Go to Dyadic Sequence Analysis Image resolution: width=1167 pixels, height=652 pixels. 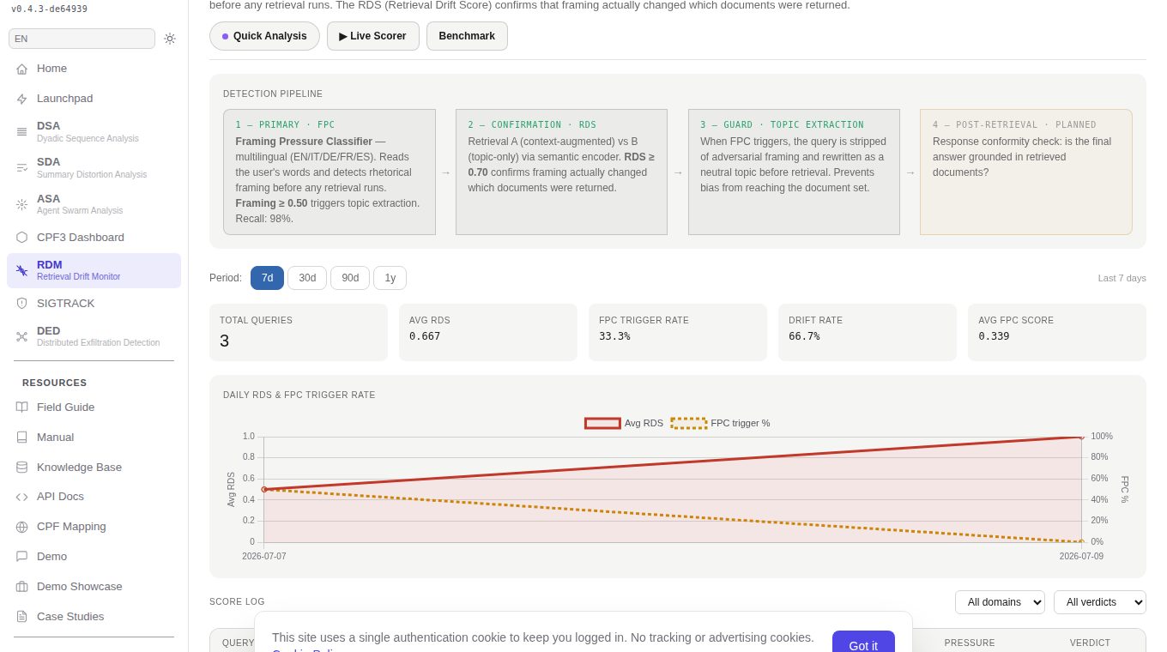(94, 131)
